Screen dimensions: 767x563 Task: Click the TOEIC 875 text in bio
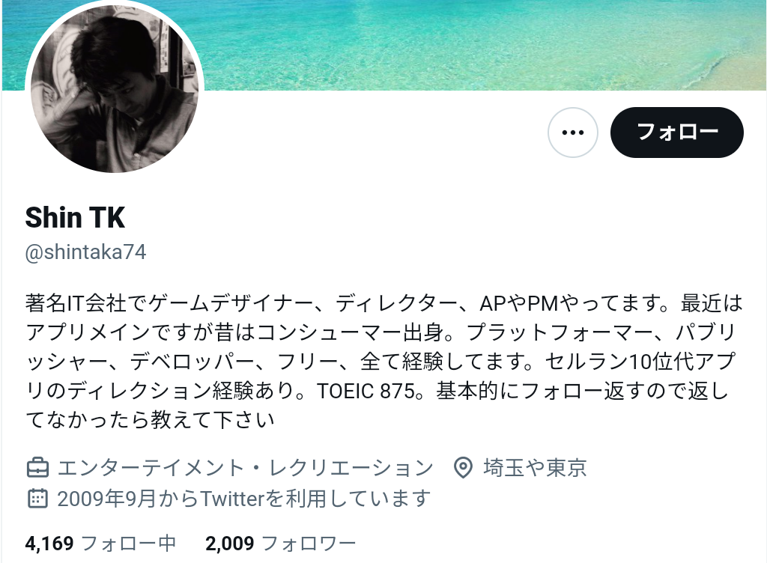pyautogui.click(x=366, y=391)
